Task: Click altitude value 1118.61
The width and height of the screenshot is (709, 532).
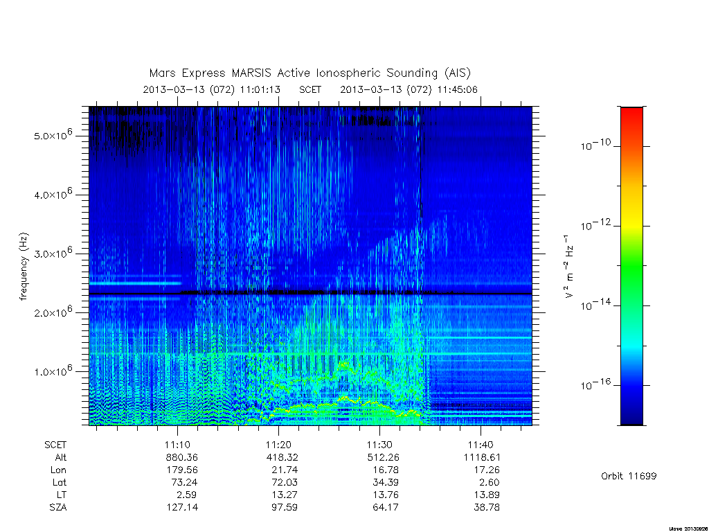Action: click(x=482, y=457)
